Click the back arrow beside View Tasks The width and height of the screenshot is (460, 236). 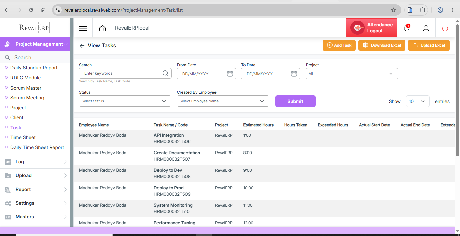point(82,46)
